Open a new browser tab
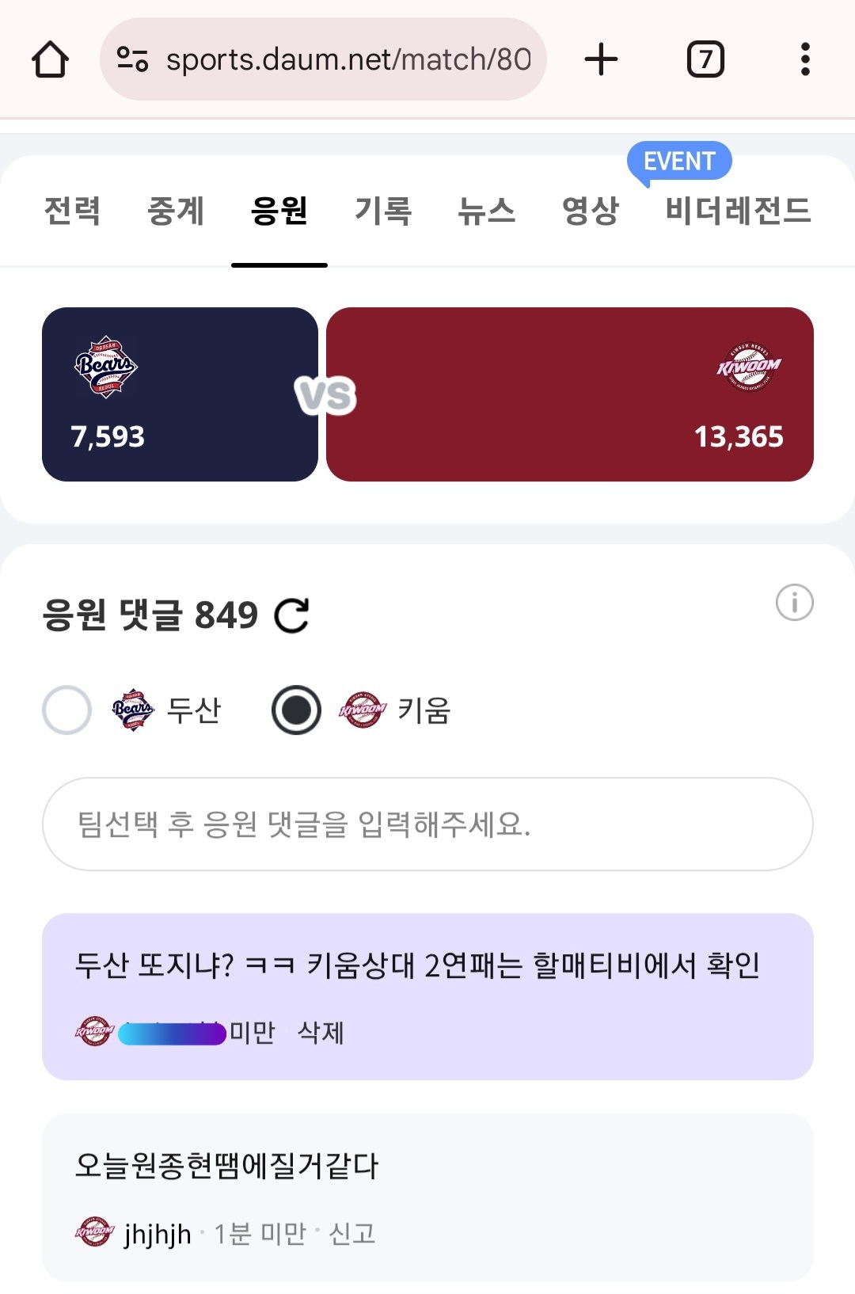 pyautogui.click(x=601, y=59)
